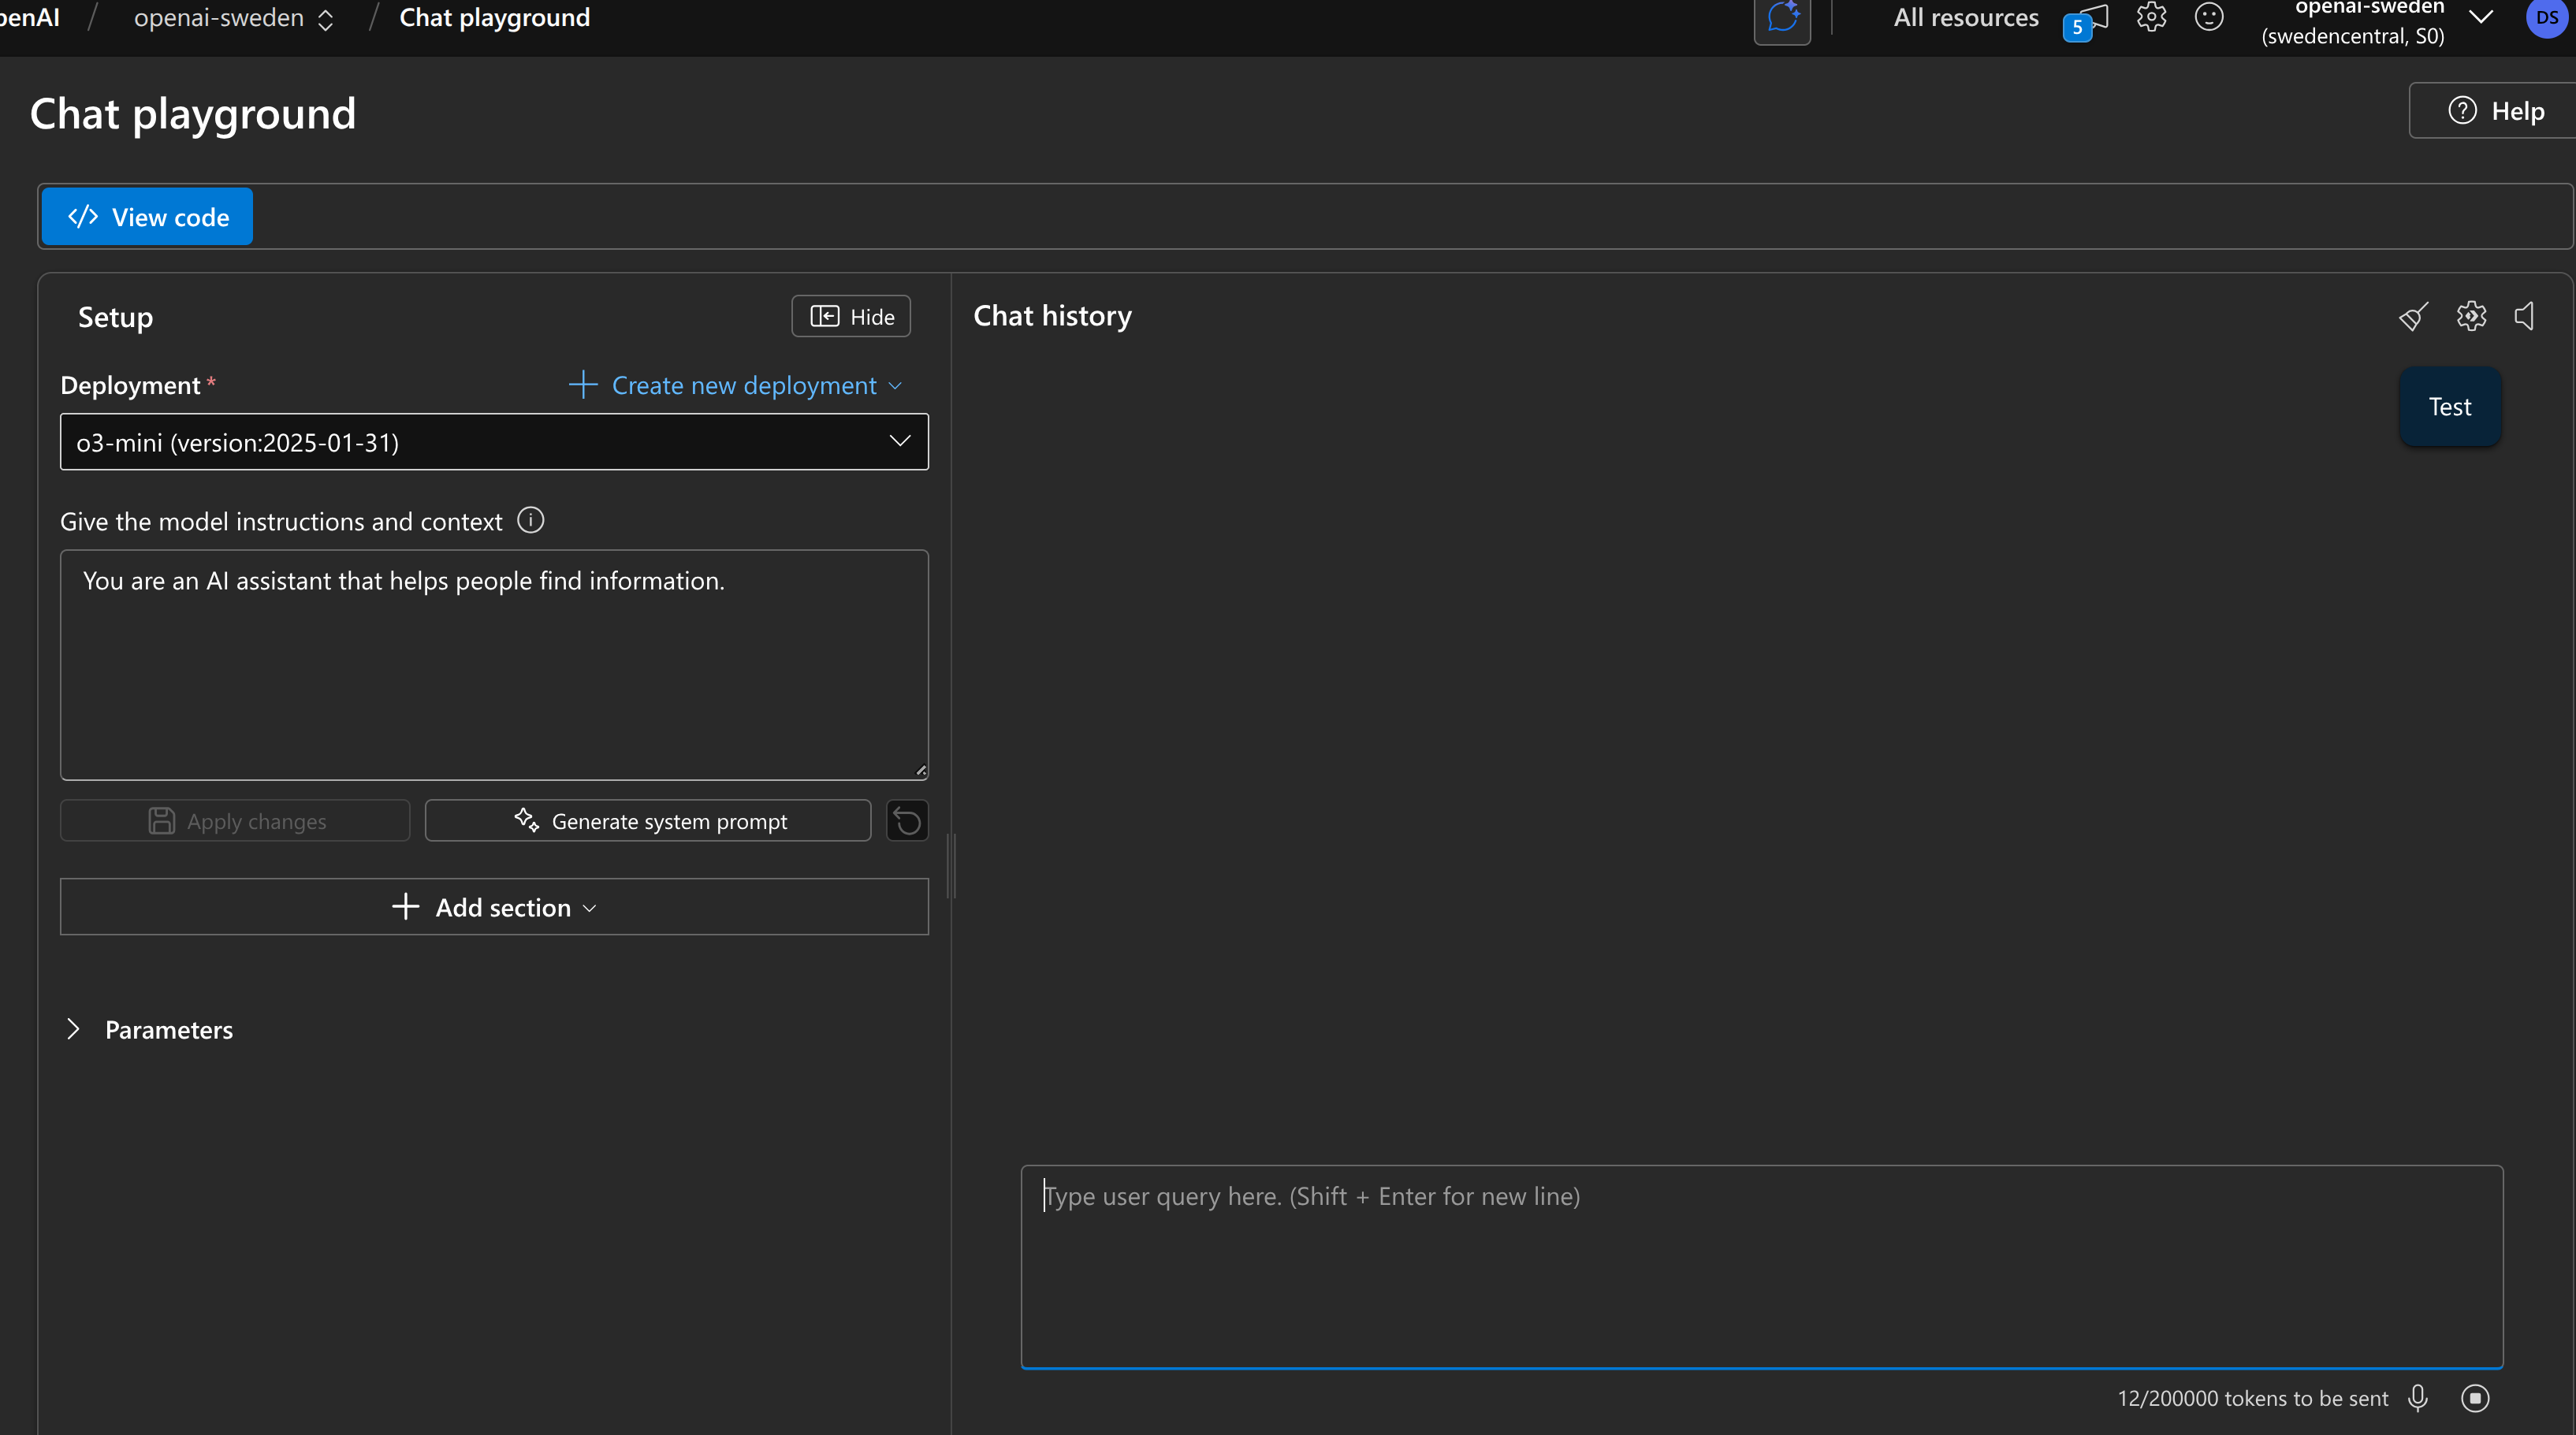The height and width of the screenshot is (1435, 2576).
Task: Click All resources in the header
Action: point(1966,18)
